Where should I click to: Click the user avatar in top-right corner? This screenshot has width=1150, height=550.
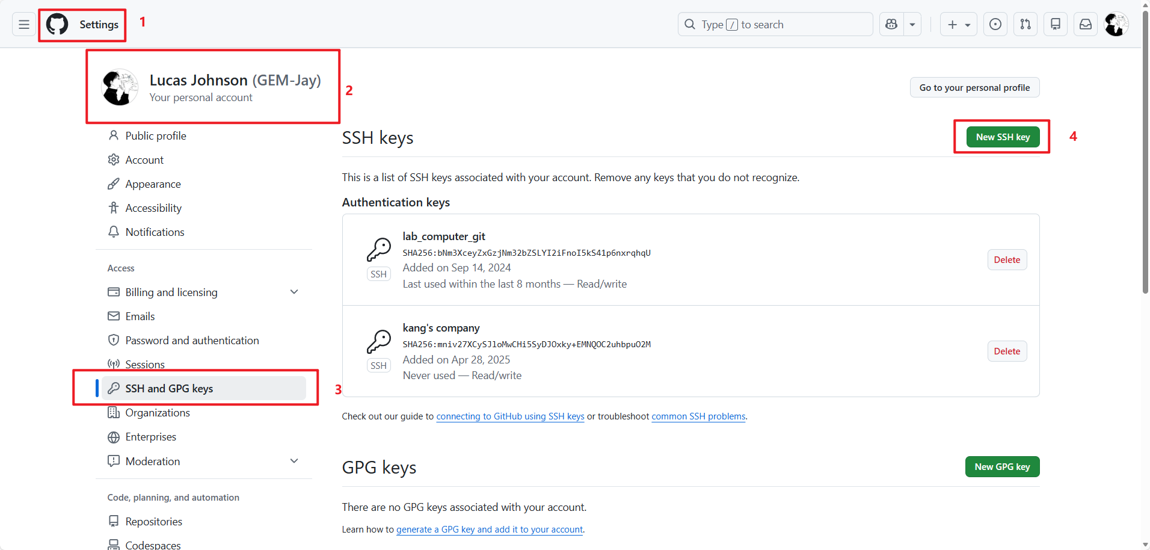(1116, 25)
